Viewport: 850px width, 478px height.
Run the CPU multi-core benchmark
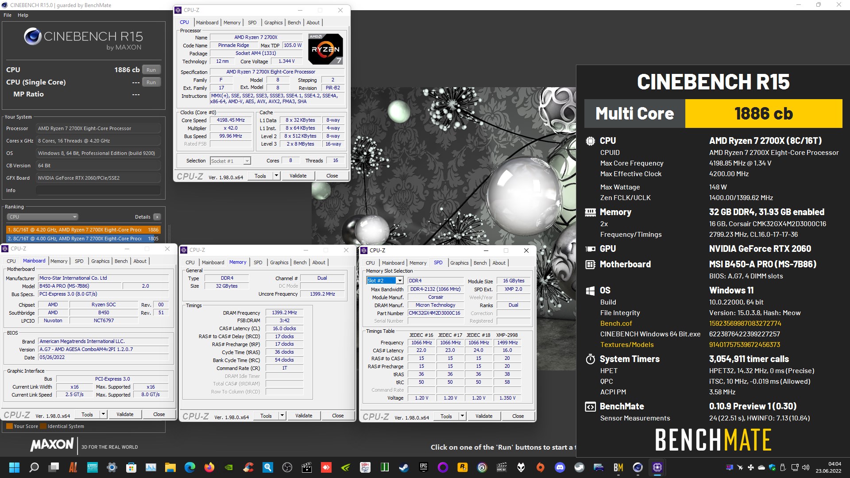151,70
